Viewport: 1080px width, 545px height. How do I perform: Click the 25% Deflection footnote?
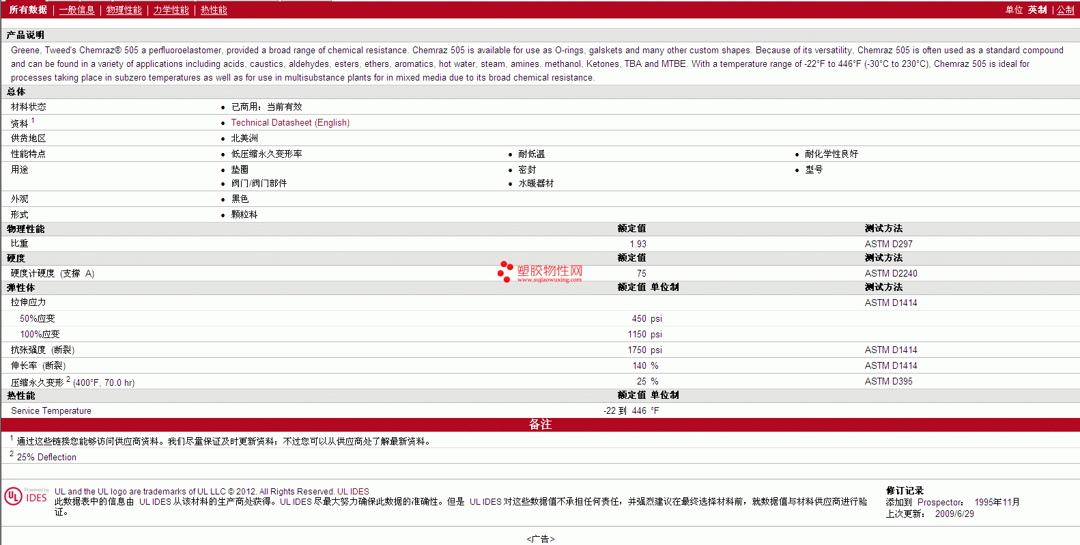pyautogui.click(x=46, y=457)
